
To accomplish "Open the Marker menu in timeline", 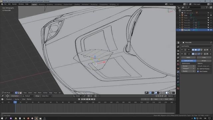I will pyautogui.click(x=29, y=99).
